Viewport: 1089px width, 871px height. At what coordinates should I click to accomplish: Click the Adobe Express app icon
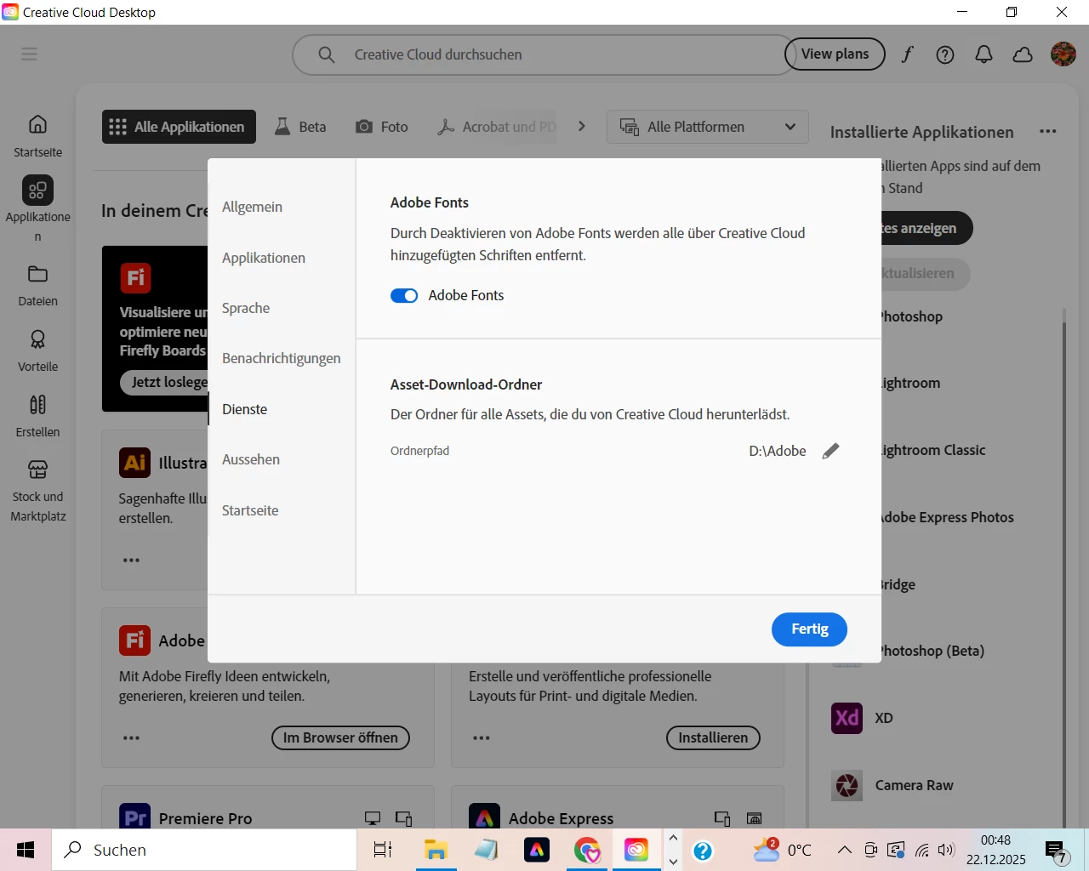coord(484,817)
